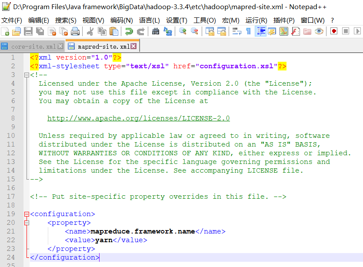Open the 编辑(E) menu
The height and width of the screenshot is (267, 363).
point(38,20)
